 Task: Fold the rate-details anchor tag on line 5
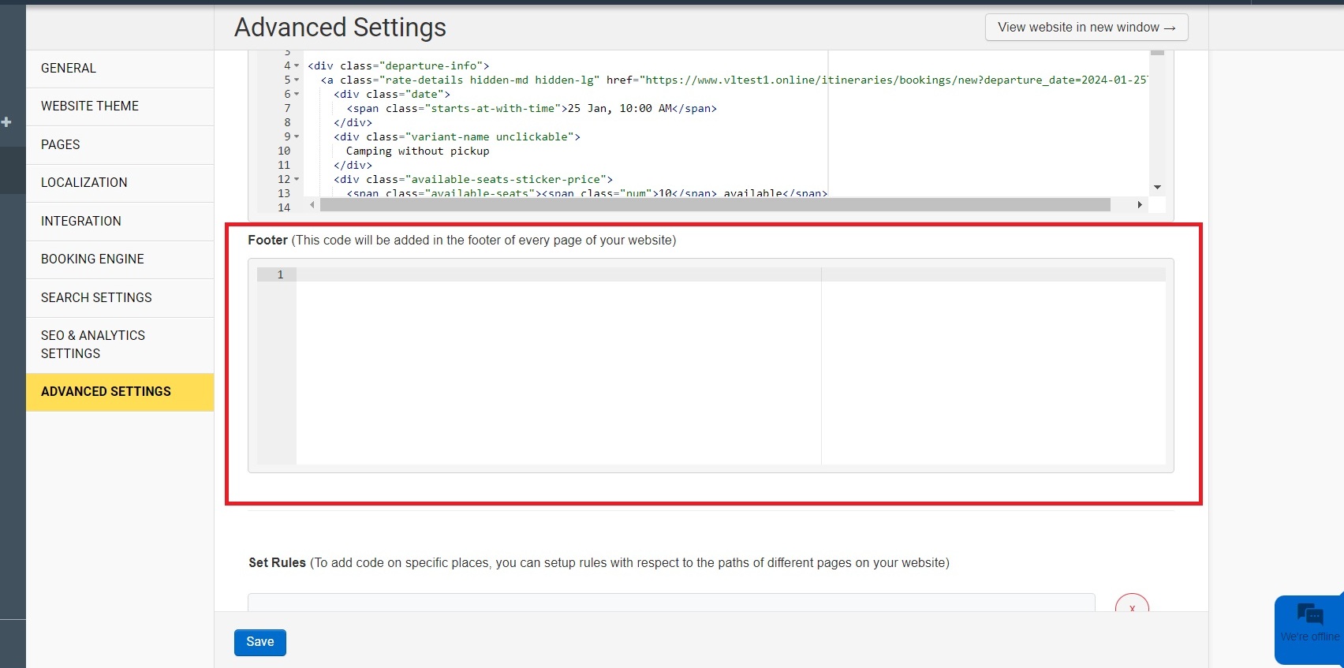click(297, 80)
